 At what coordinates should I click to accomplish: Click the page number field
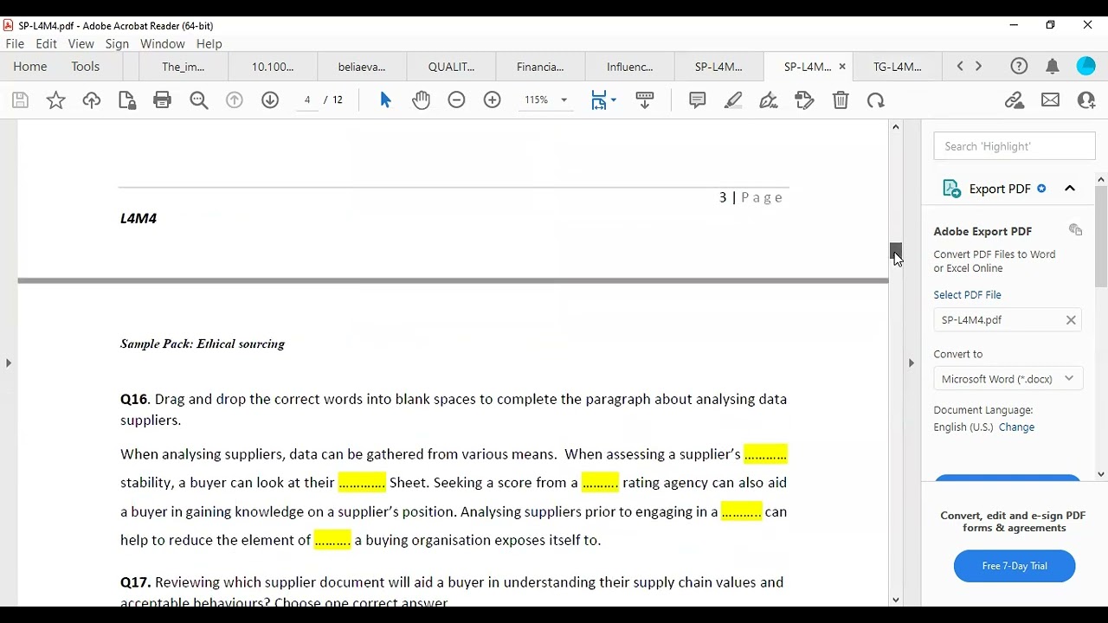(x=307, y=100)
